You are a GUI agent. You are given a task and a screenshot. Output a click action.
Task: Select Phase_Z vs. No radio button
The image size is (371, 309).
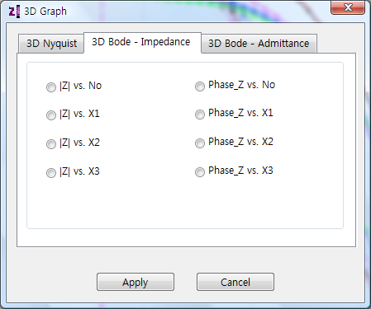pos(200,87)
